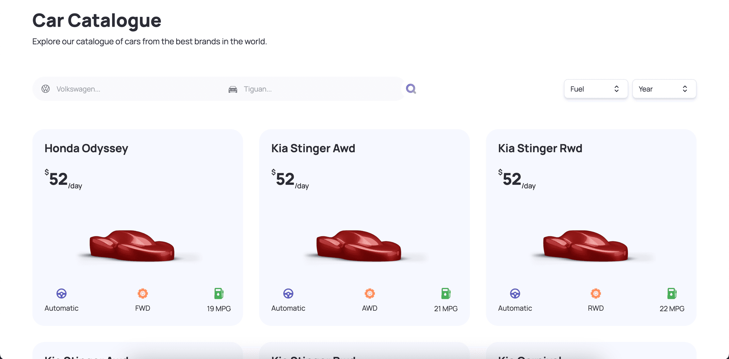Select the Honda Odyssey card title
The height and width of the screenshot is (359, 729).
86,149
